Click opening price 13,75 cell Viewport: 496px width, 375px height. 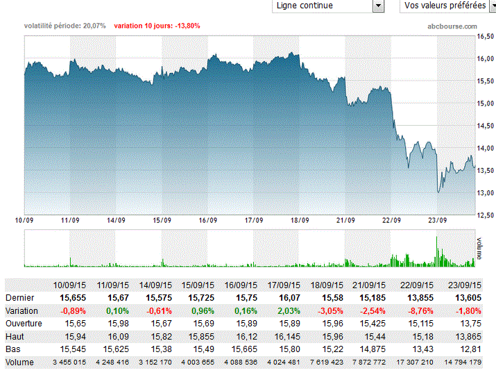pyautogui.click(x=470, y=324)
